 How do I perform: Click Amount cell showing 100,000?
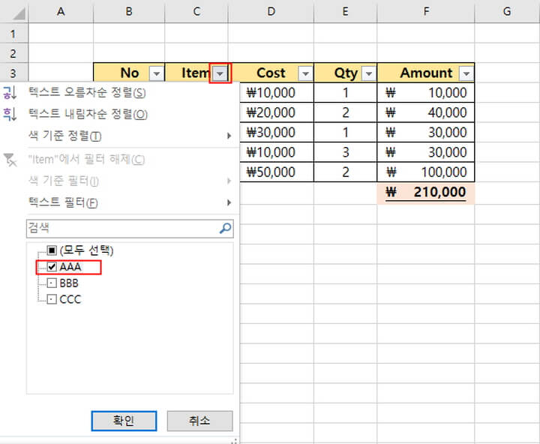coord(426,172)
